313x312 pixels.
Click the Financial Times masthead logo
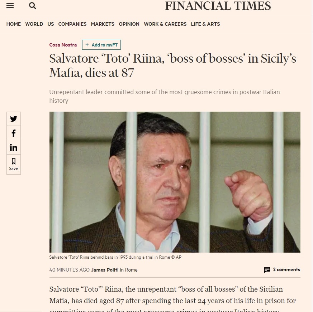[x=218, y=6]
